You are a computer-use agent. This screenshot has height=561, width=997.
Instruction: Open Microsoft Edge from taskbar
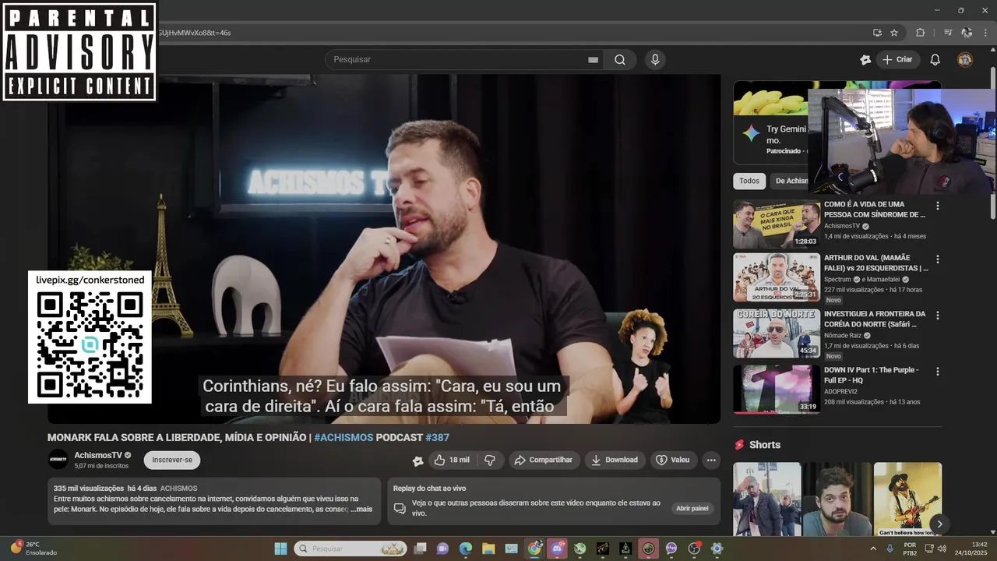(466, 549)
